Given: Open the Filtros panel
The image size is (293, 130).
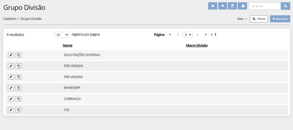Looking at the screenshot, I should [259, 19].
